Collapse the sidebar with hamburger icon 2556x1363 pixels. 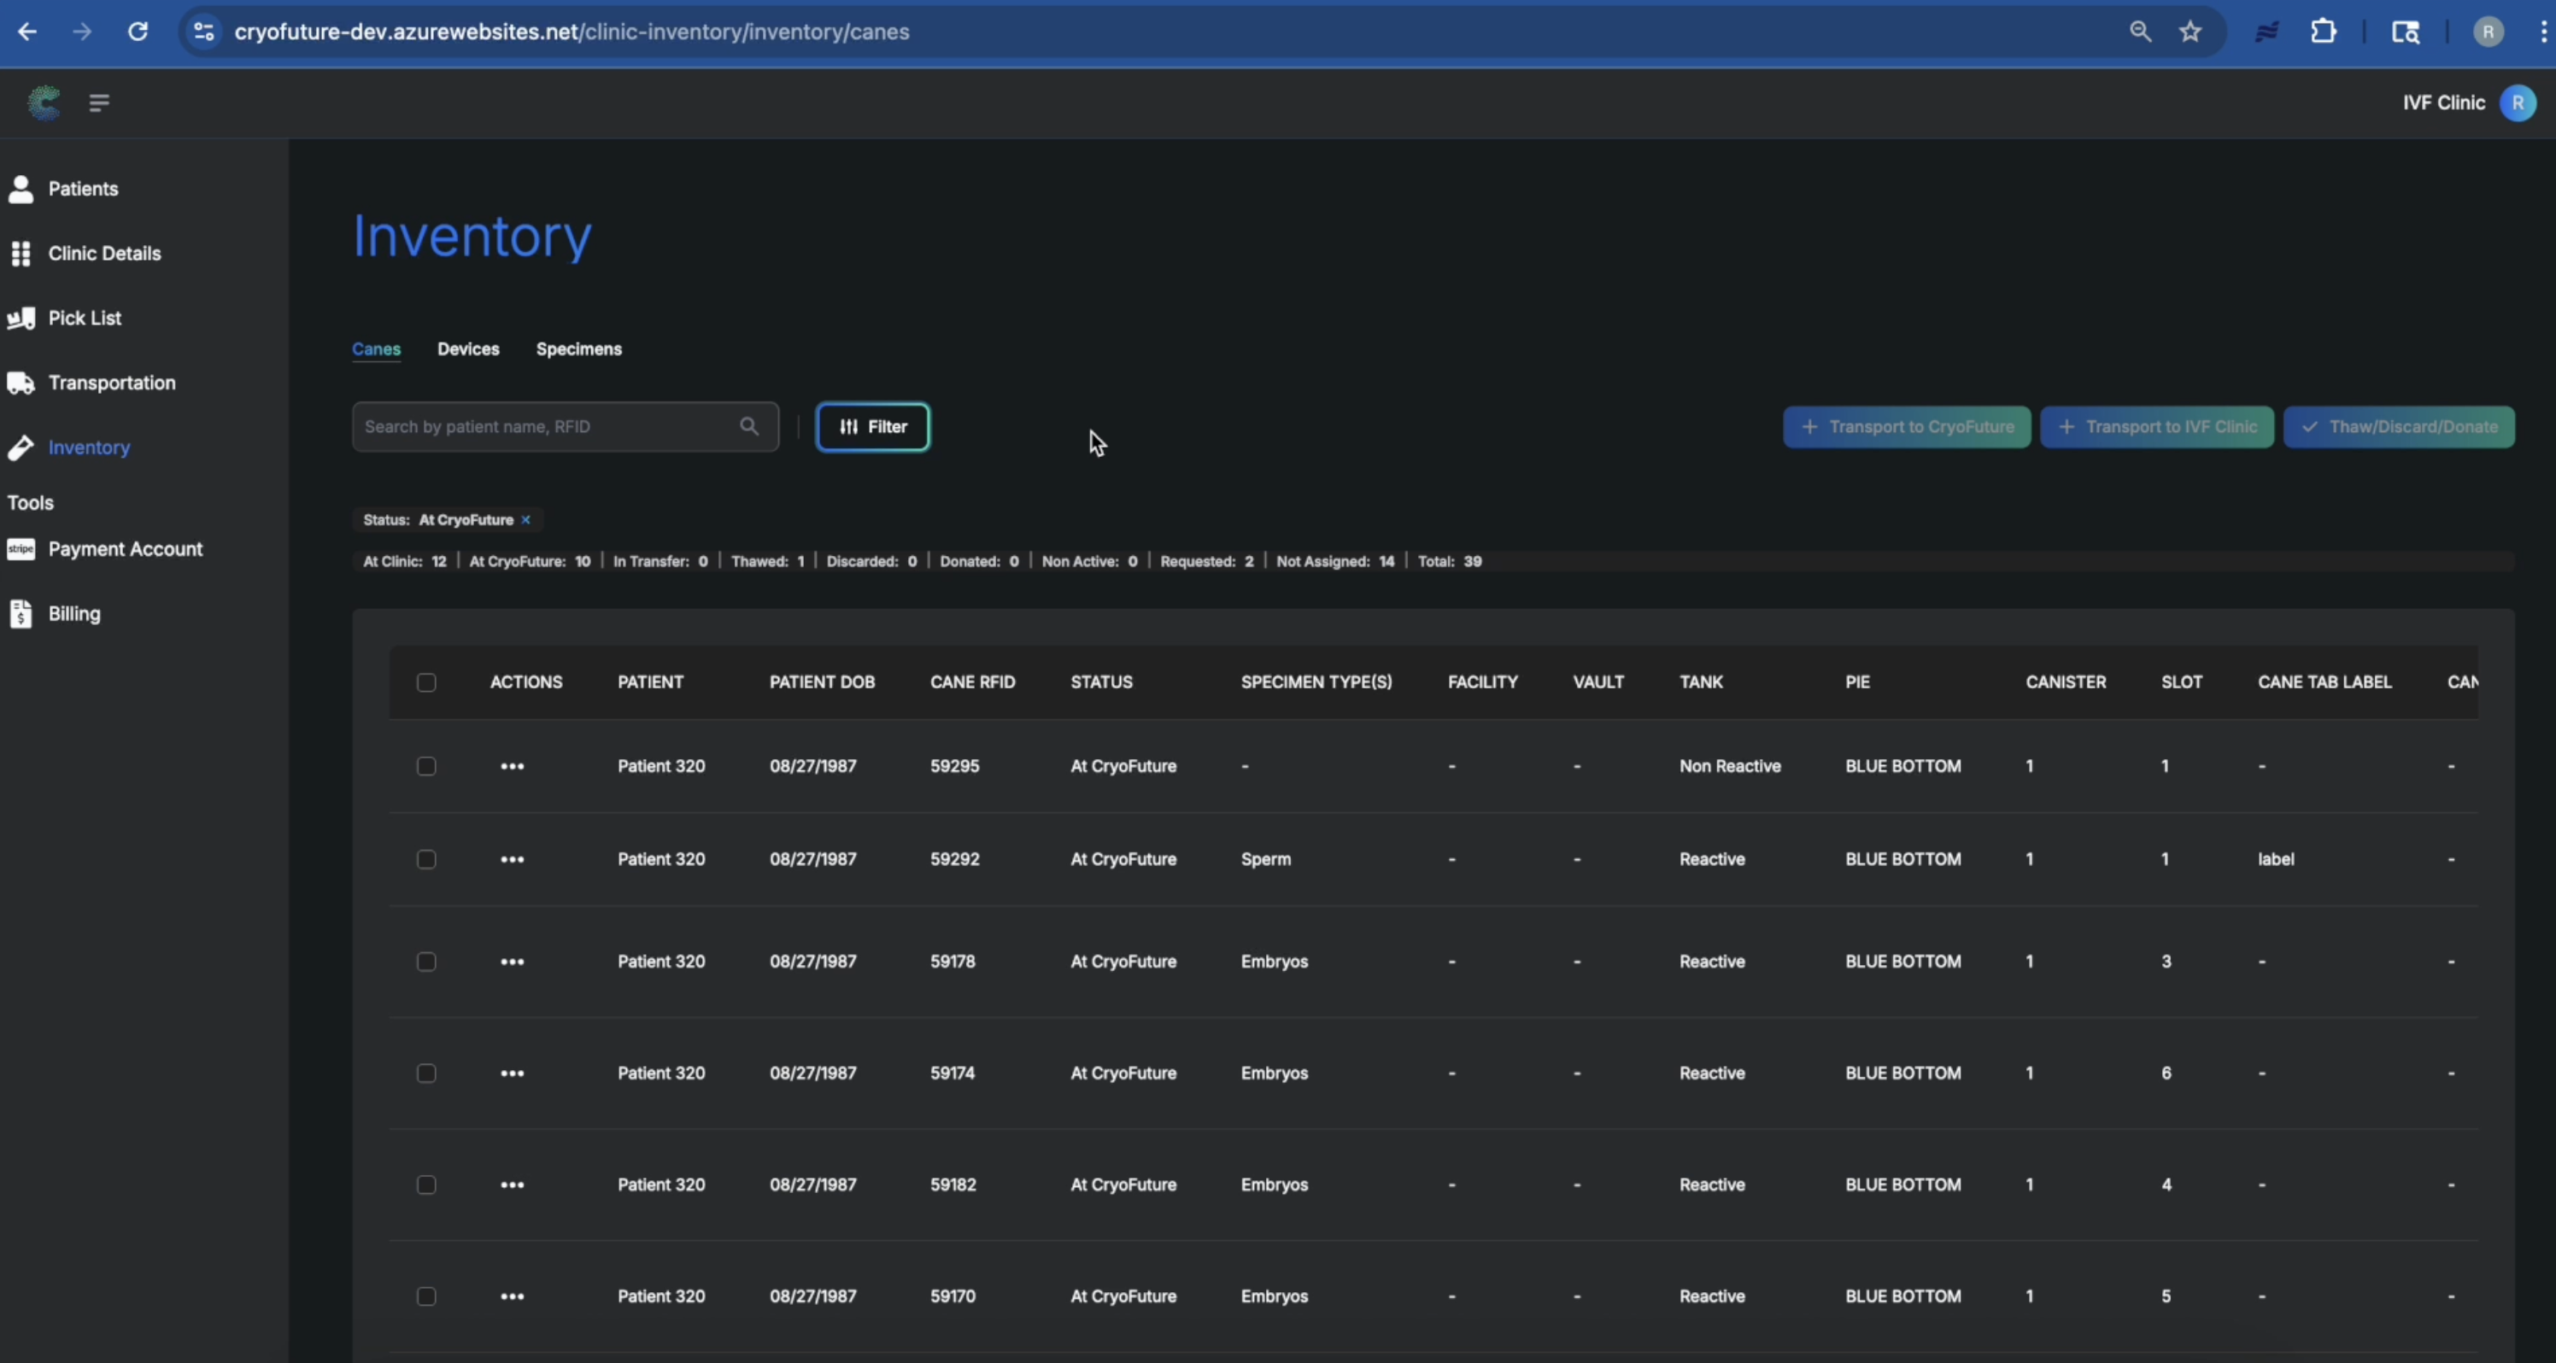tap(98, 102)
